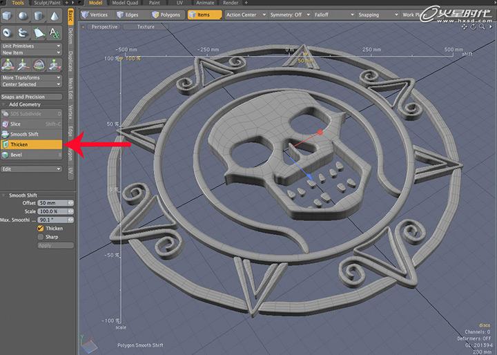Expand the More Transforms dropdown
This screenshot has width=497, height=355.
pyautogui.click(x=31, y=78)
